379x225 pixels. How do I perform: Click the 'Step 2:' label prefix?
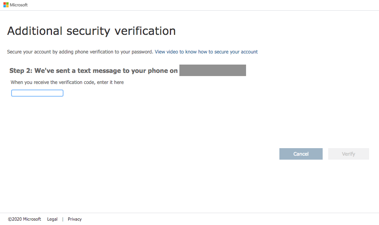[21, 71]
